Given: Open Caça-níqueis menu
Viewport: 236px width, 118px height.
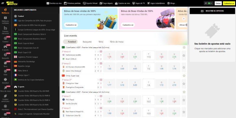Looking at the screenshot, I should tap(106, 3).
